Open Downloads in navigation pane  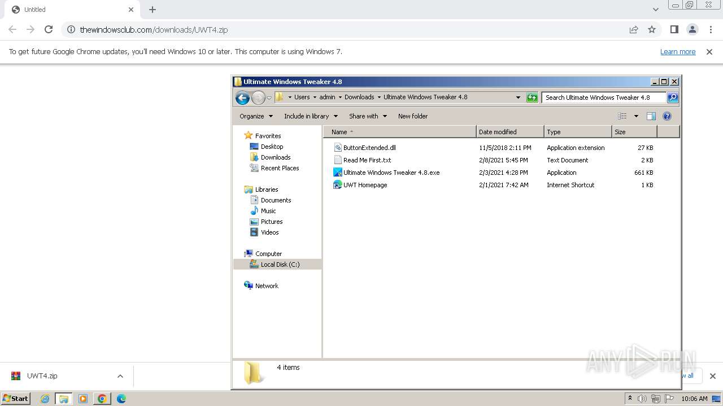(x=276, y=157)
